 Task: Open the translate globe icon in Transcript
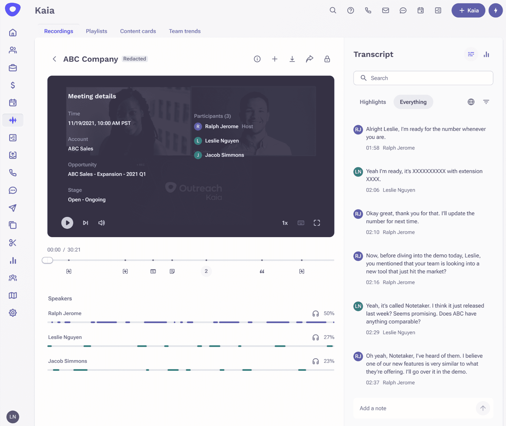(471, 102)
